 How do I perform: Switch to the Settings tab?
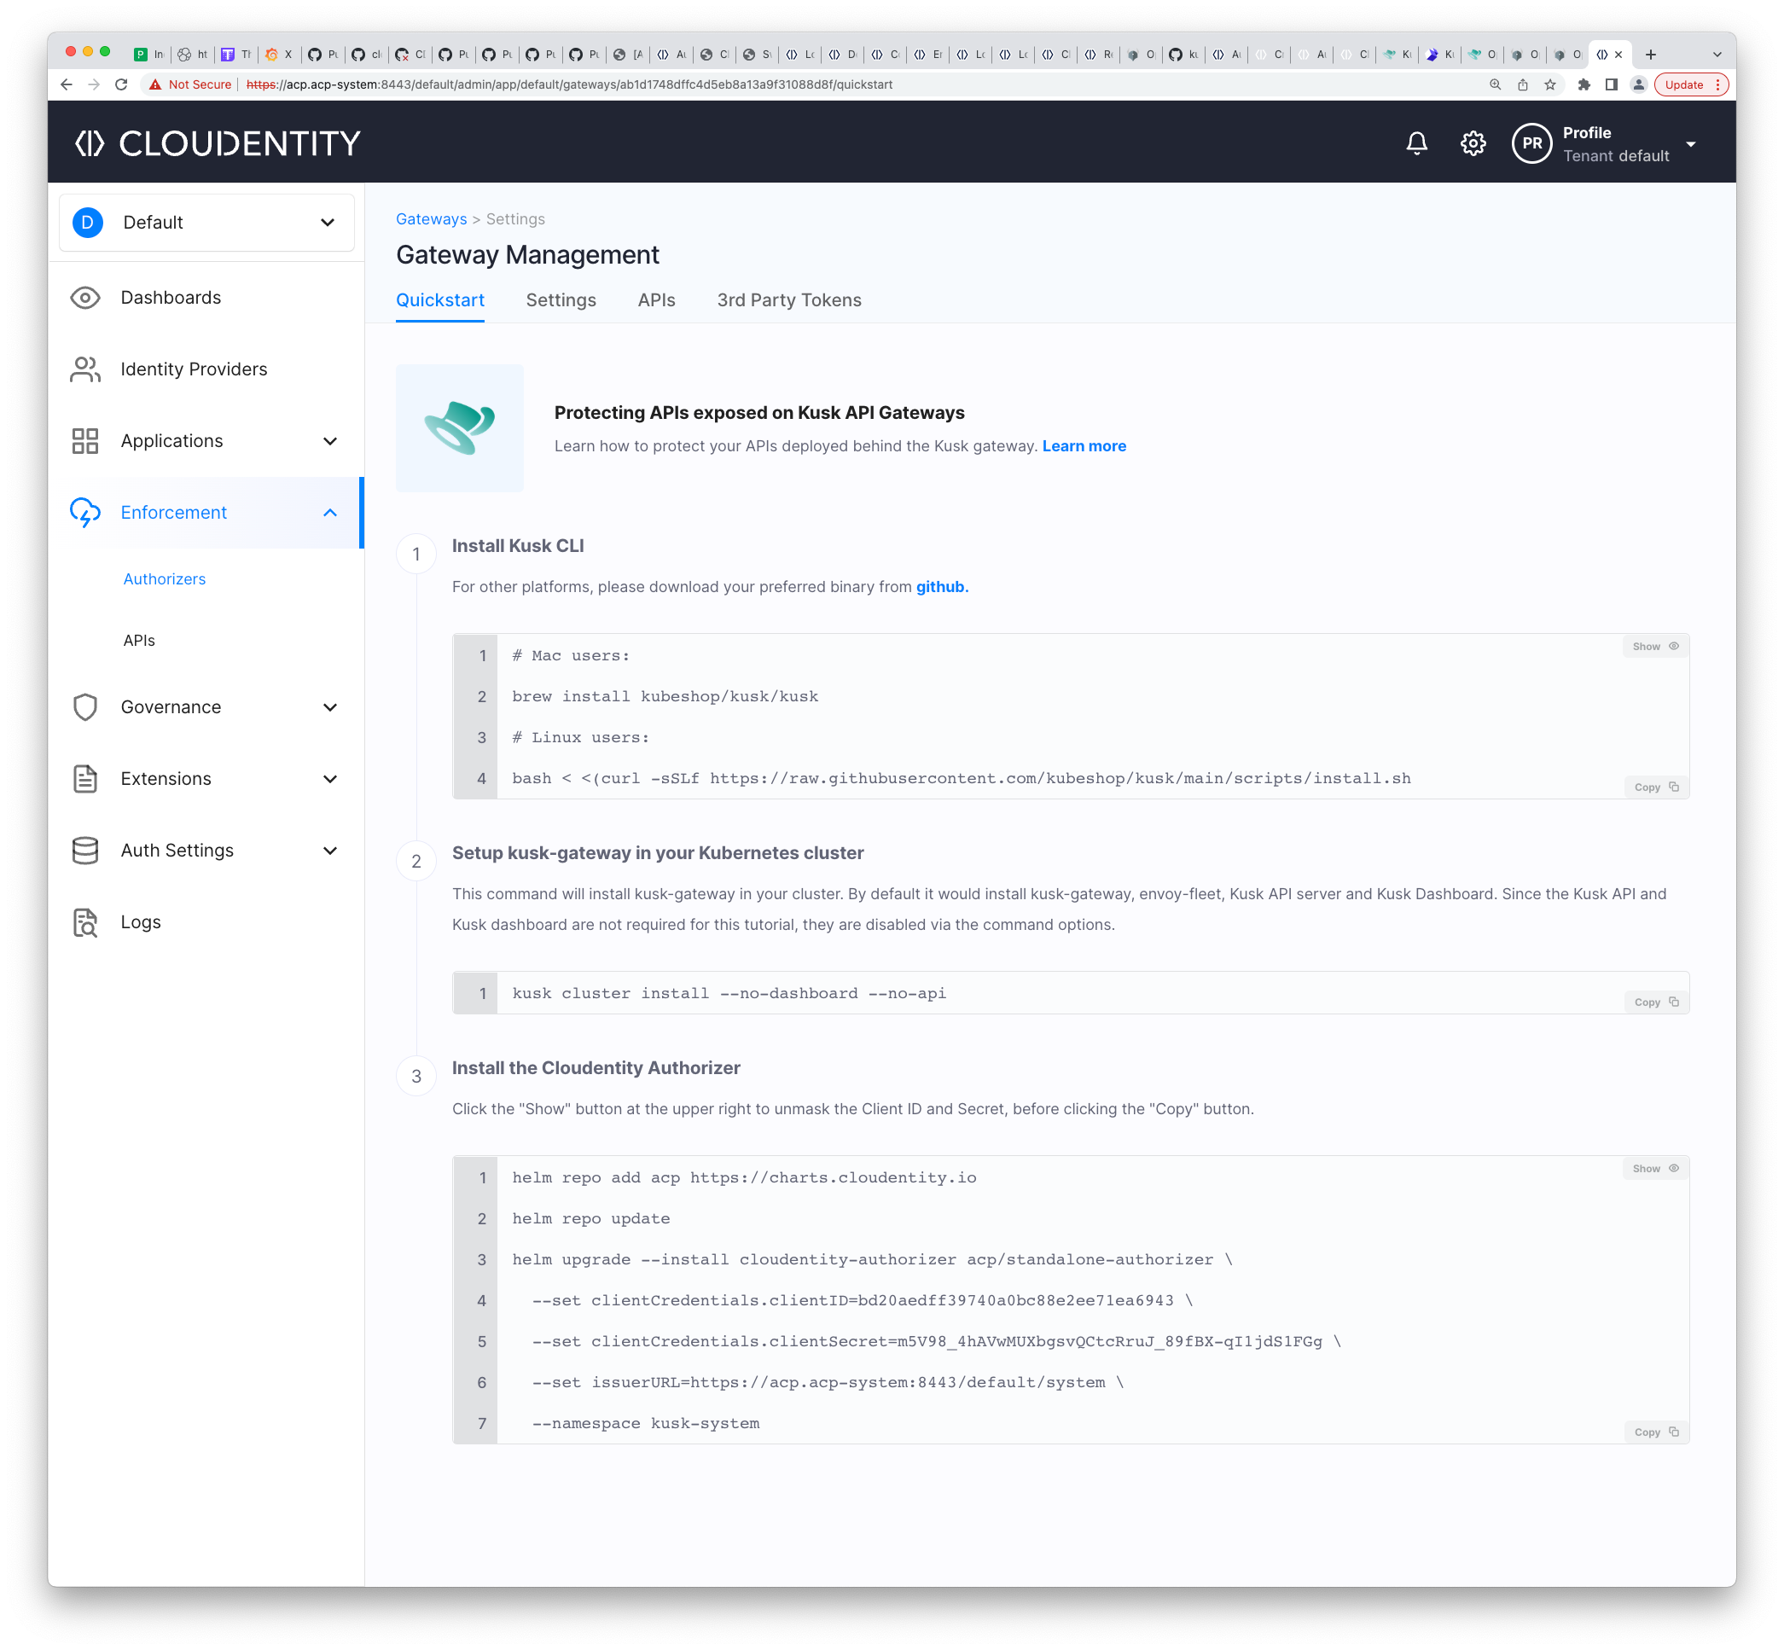pos(561,300)
